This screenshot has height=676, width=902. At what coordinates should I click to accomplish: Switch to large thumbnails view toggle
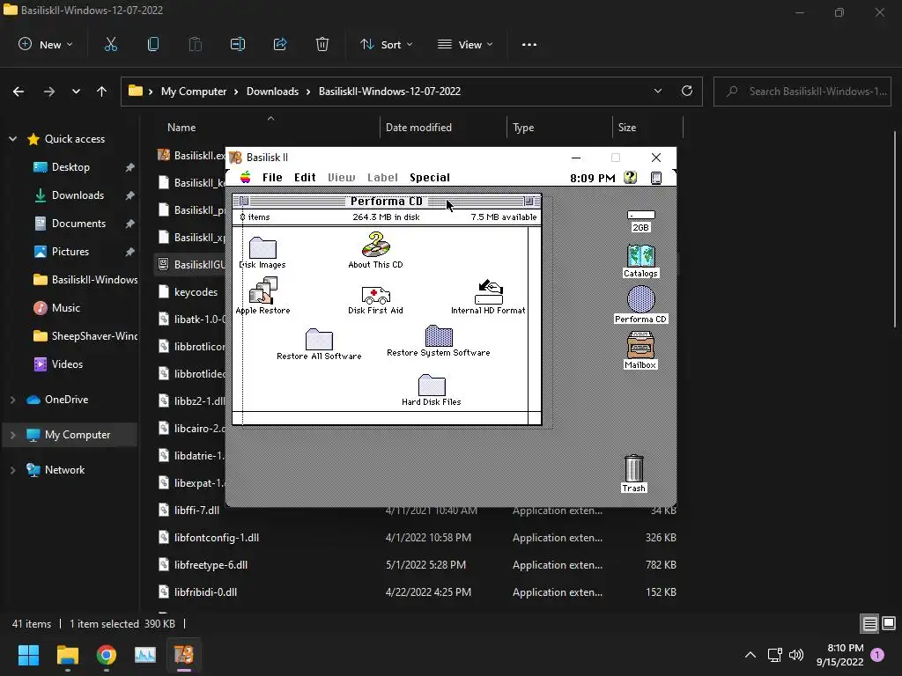[x=889, y=623]
